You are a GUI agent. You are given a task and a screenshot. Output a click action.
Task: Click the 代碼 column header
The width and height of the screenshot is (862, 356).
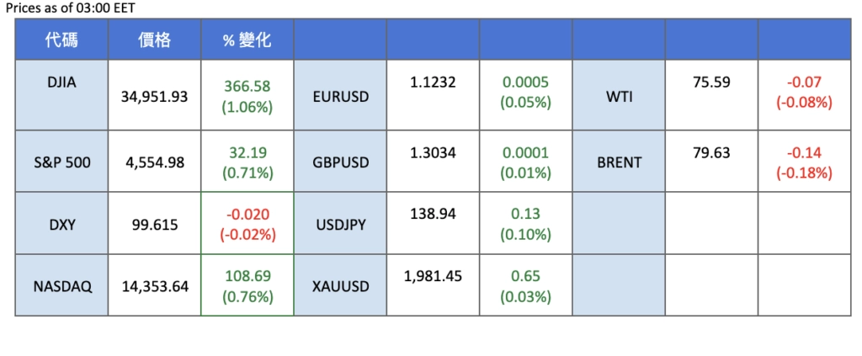pos(61,40)
